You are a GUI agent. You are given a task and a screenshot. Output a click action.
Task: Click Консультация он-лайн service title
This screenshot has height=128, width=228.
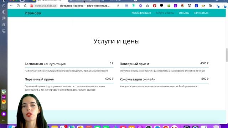click(138, 79)
